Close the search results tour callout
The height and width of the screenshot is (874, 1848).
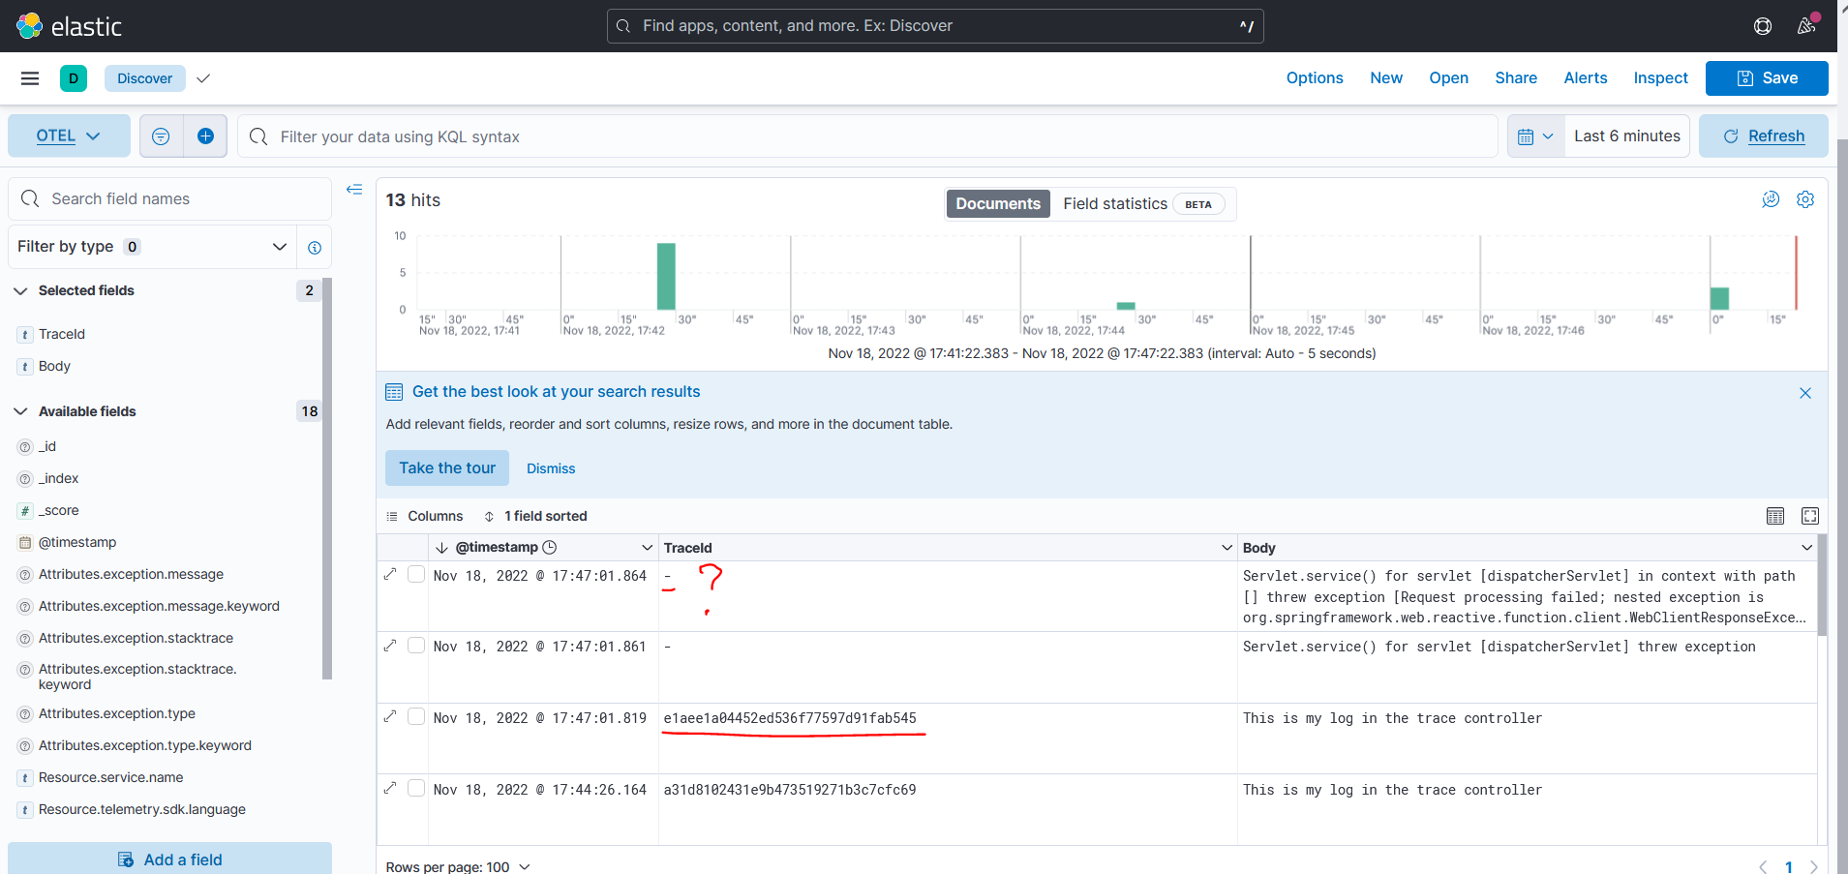coord(1805,393)
